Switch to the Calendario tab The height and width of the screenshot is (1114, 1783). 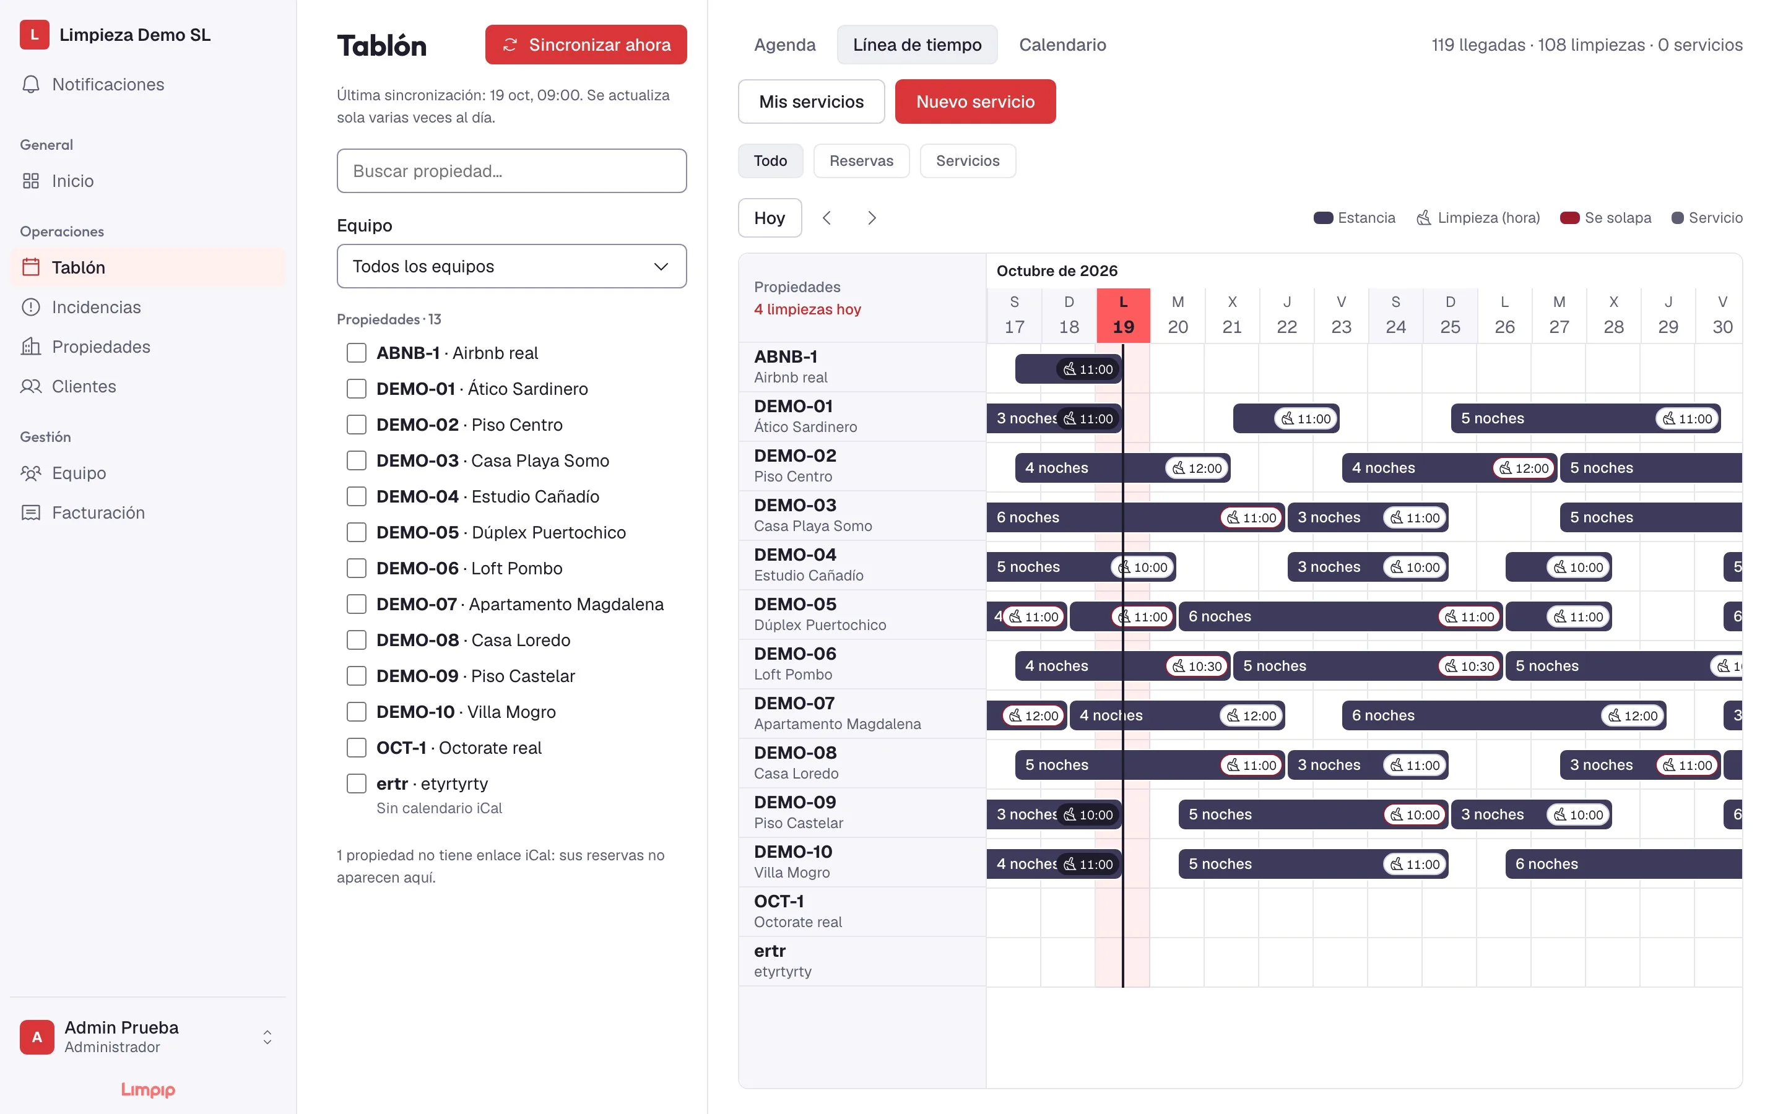point(1062,45)
